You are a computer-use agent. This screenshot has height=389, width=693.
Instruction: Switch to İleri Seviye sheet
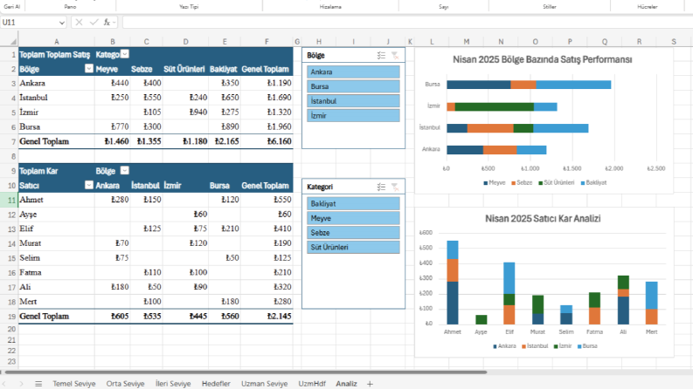click(x=173, y=384)
